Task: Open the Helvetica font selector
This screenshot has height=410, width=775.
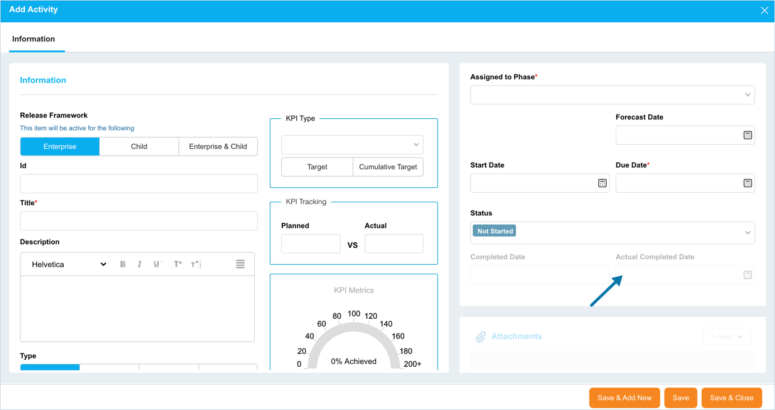Action: coord(68,264)
